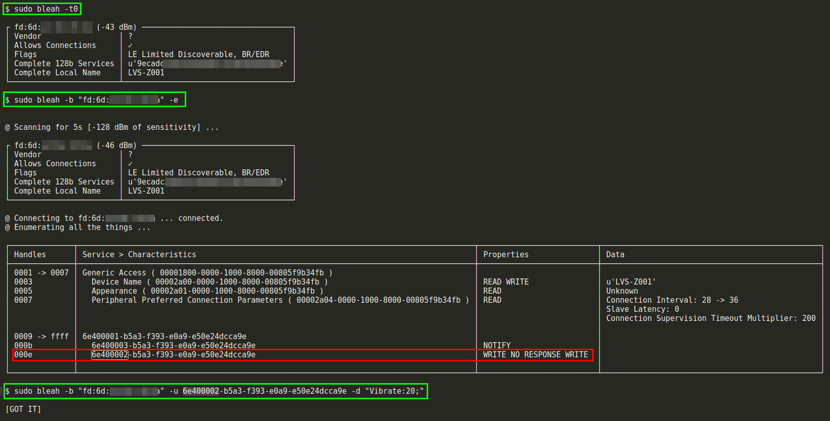830x421 pixels.
Task: Click the NOTIFY property value
Action: tap(496, 346)
